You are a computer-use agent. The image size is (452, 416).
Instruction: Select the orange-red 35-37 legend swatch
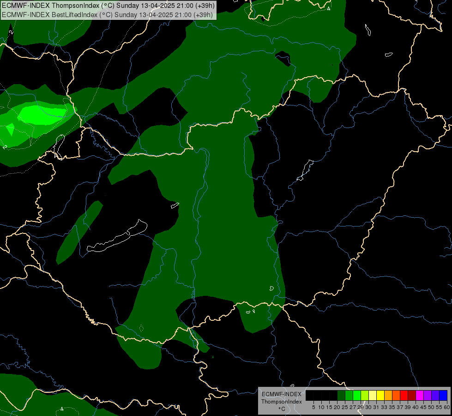click(x=396, y=395)
